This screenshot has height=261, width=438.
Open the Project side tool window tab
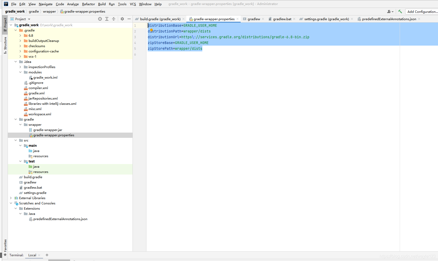pyautogui.click(x=5, y=25)
